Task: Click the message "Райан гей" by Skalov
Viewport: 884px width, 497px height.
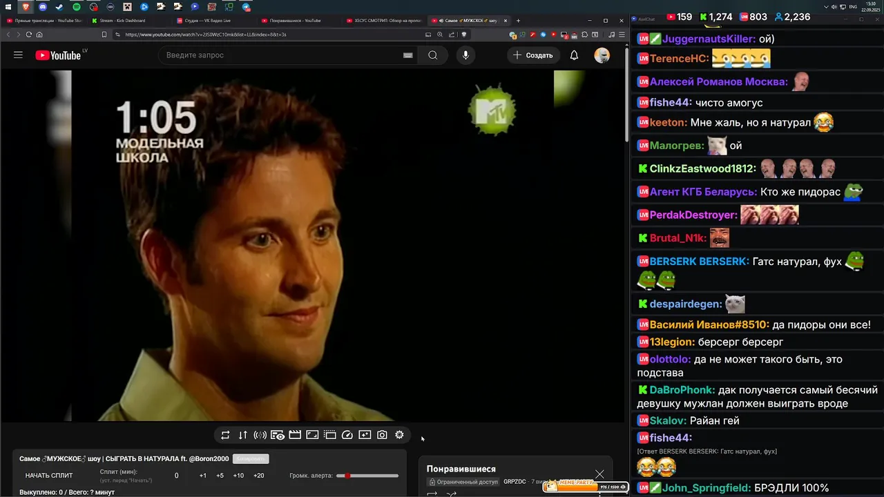Action: pos(714,420)
